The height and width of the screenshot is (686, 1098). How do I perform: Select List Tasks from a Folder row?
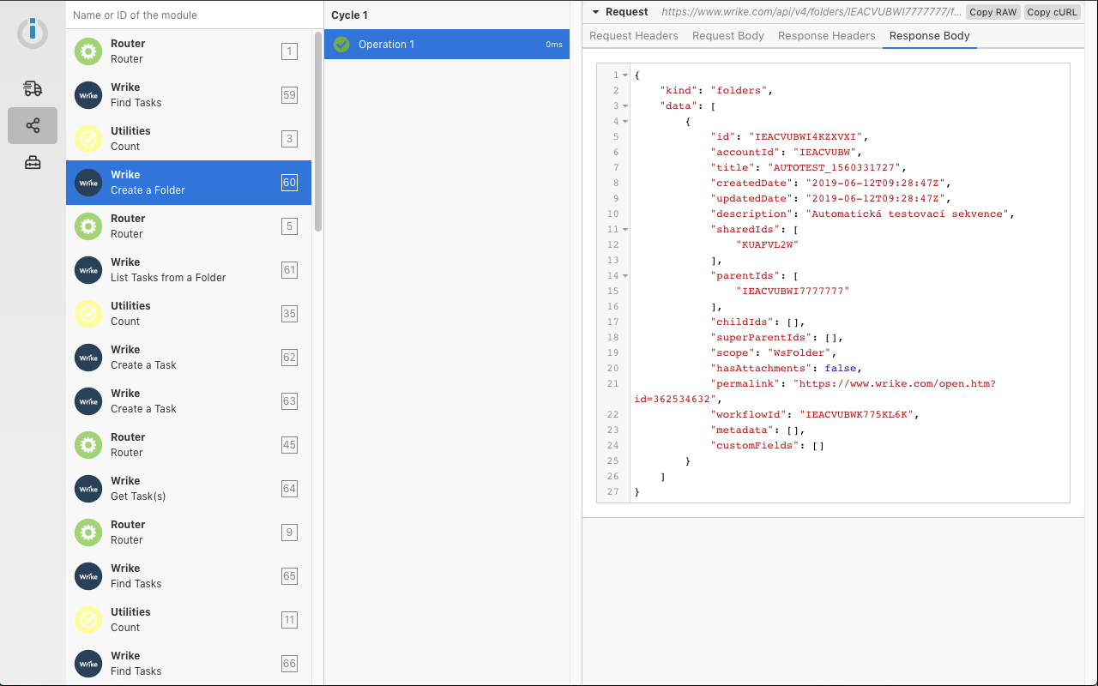[x=189, y=270]
